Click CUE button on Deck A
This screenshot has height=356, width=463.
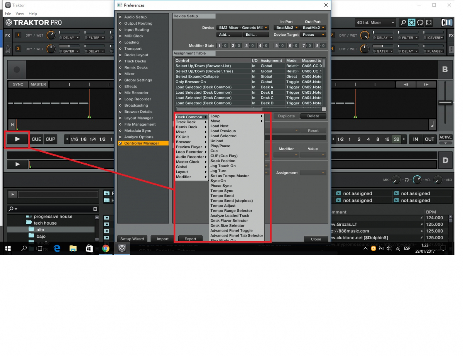(36, 139)
